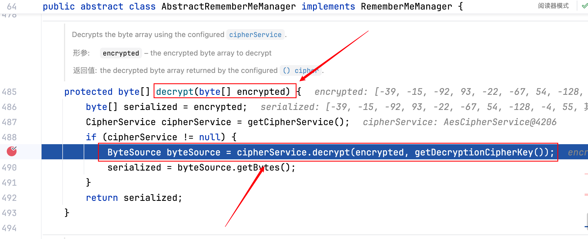588x239 pixels.
Task: Click the decrypt method name in its declaration
Action: (174, 92)
